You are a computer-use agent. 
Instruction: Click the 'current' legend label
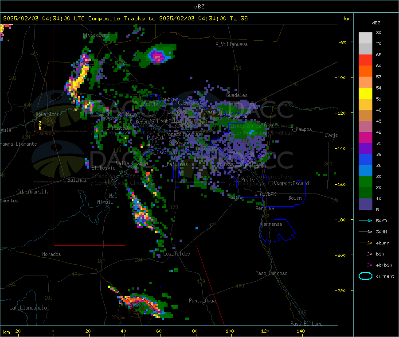point(385,276)
